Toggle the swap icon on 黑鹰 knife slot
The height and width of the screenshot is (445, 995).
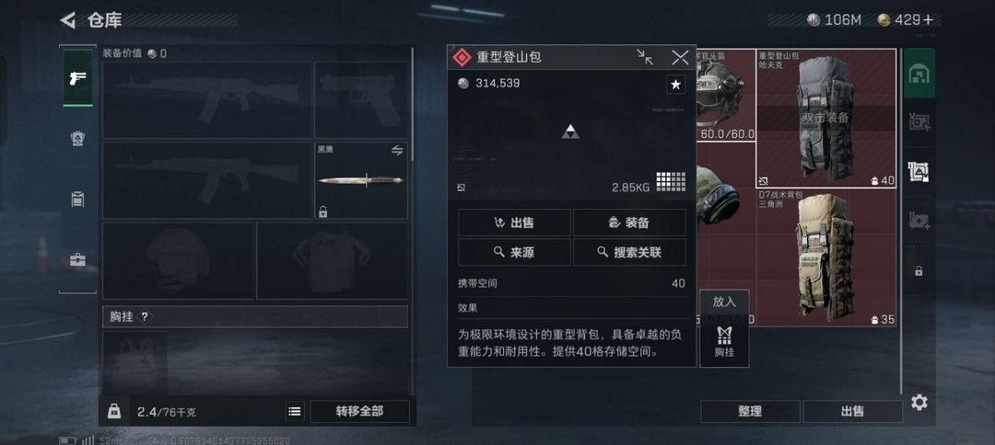pos(397,150)
